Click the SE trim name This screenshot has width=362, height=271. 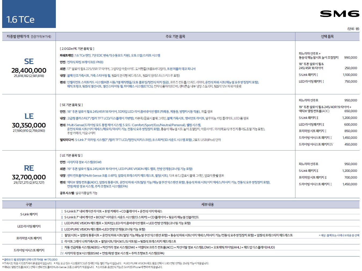29,61
